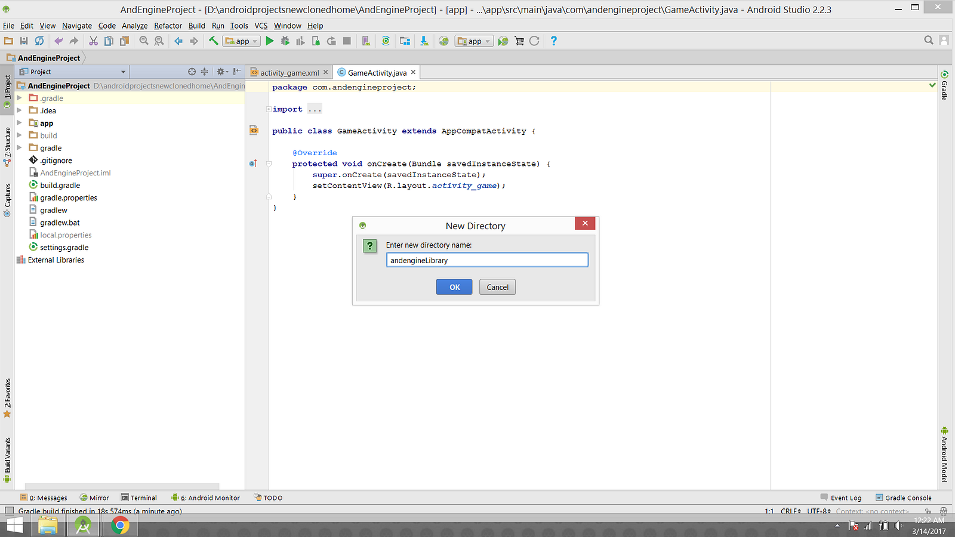The width and height of the screenshot is (955, 537).
Task: Open the Gradle Console tool window
Action: coord(903,498)
